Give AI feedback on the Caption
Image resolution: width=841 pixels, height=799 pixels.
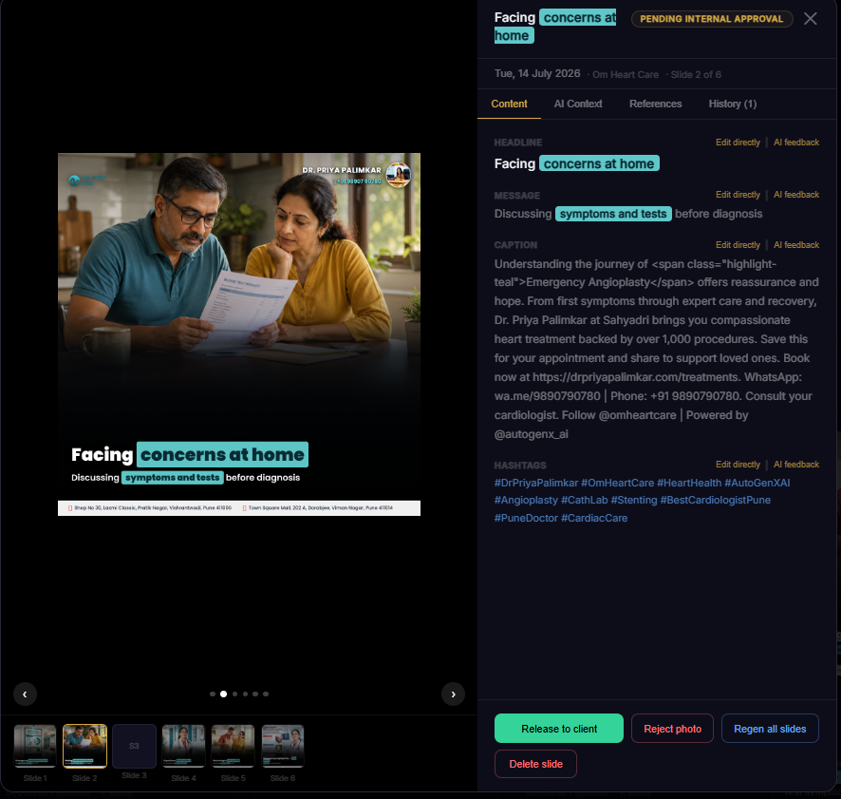[x=796, y=245]
